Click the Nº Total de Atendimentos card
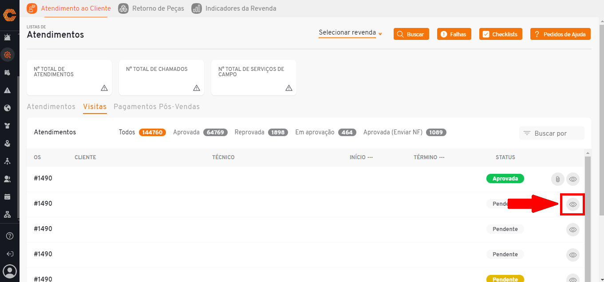Screen dimensions: 604x282 point(69,78)
